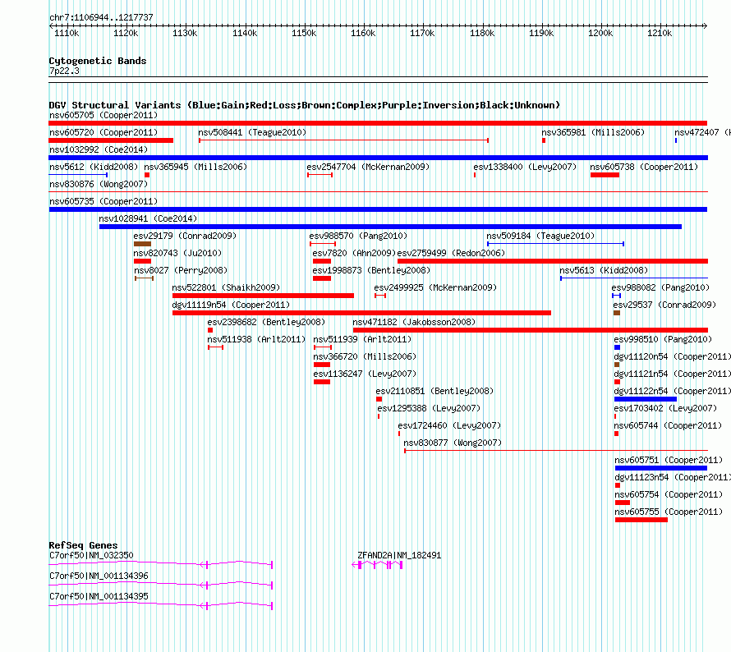Select nsv366720 (Mills2006) label
This screenshot has width=731, height=652.
click(x=365, y=356)
